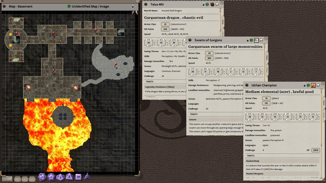
Task: Open Swarm of Gorgons token portrait
Action: point(256,40)
